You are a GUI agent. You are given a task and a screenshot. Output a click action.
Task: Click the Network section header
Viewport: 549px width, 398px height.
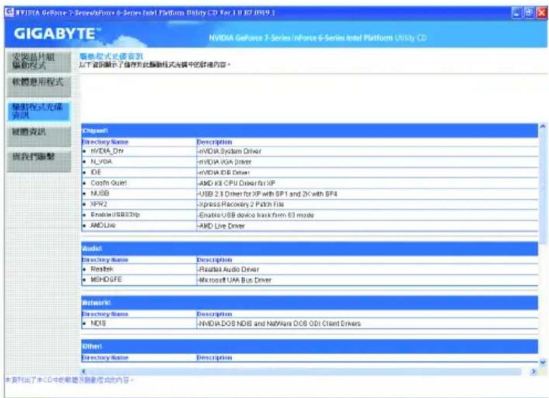310,303
